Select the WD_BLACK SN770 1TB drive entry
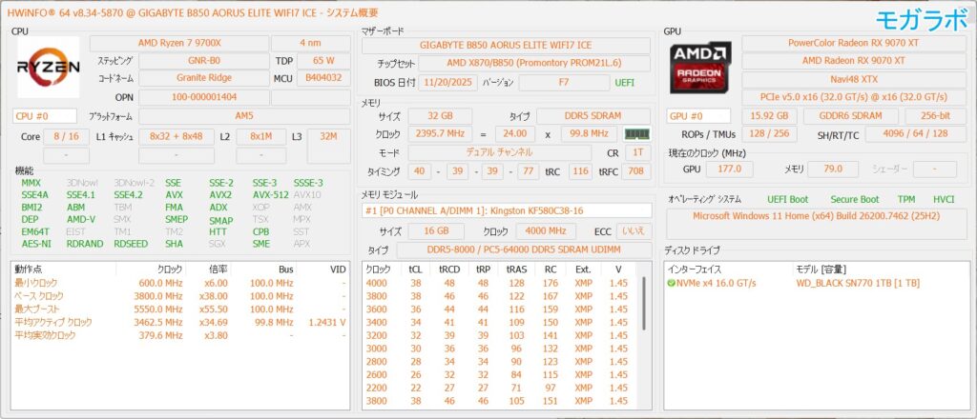The width and height of the screenshot is (977, 419). click(859, 283)
